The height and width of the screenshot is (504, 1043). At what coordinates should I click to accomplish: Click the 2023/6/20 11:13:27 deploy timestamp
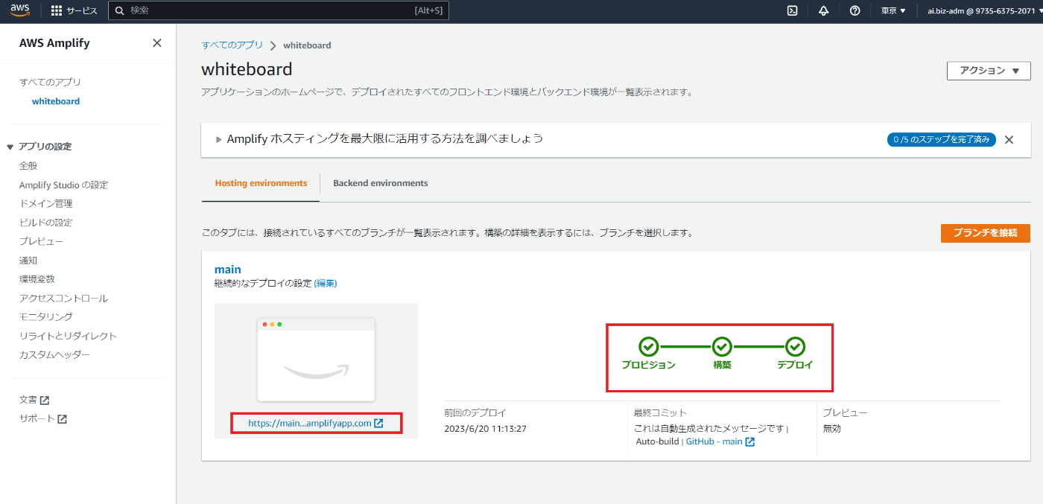click(x=485, y=429)
